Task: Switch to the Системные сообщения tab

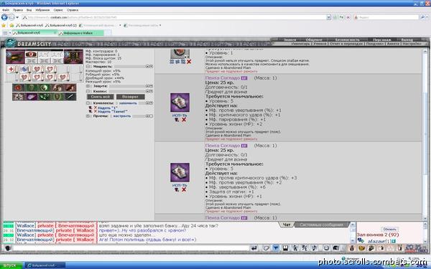Action: click(x=321, y=225)
